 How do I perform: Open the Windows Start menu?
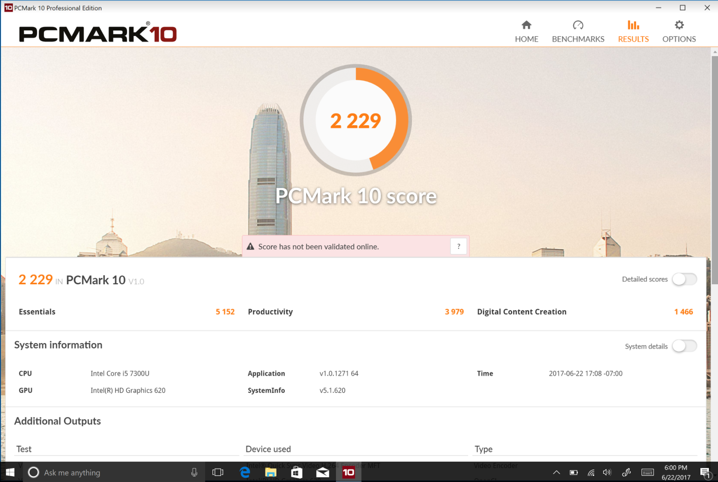[x=10, y=472]
